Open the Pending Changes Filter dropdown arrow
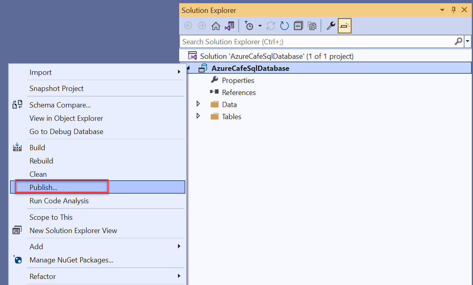Screen dimensions: 473x285 point(260,26)
